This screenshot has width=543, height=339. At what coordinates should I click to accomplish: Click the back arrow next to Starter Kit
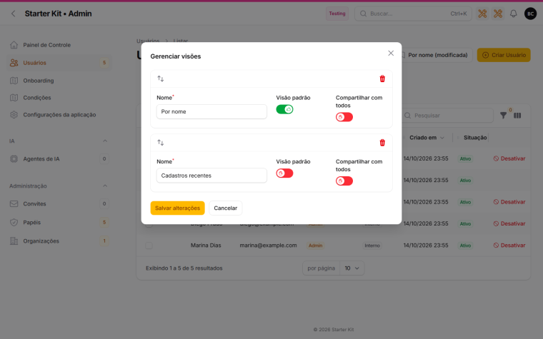coord(13,14)
